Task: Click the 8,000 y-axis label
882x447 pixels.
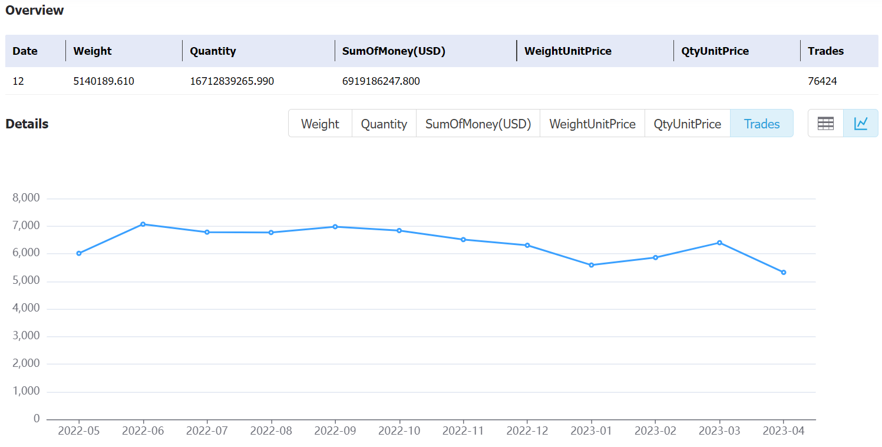Action: 26,198
